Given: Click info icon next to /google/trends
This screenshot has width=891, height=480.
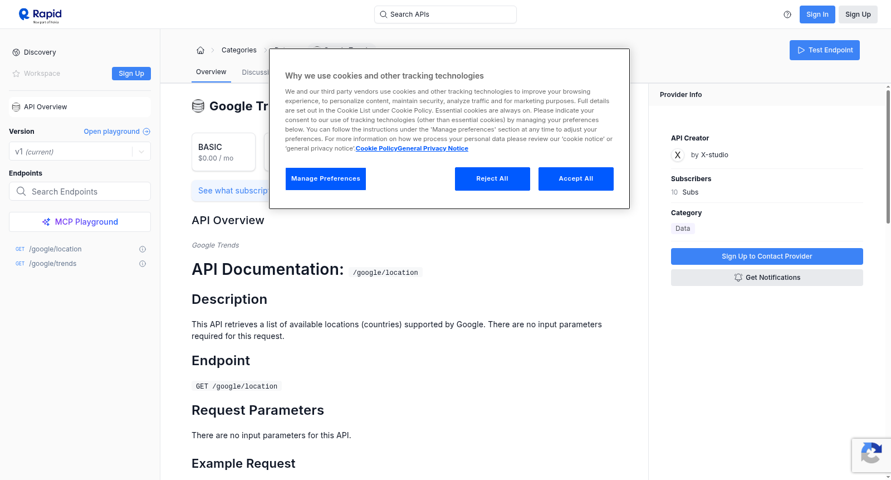Looking at the screenshot, I should 143,264.
